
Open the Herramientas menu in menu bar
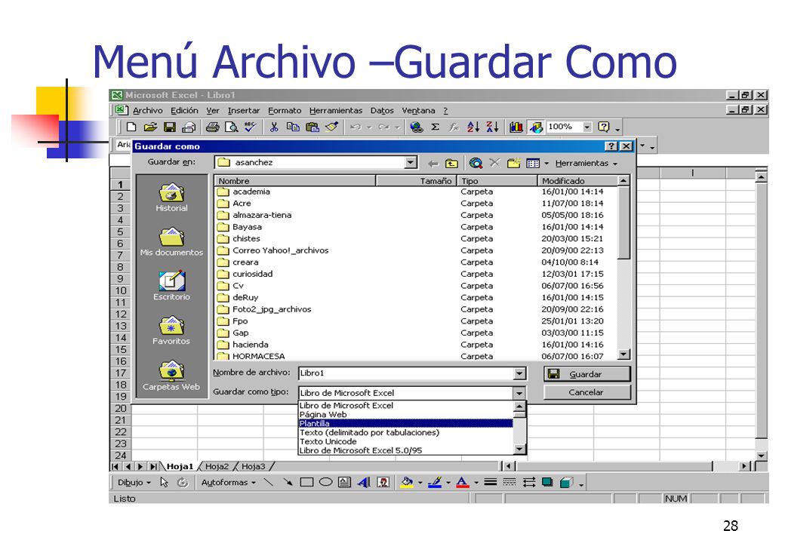tap(335, 111)
